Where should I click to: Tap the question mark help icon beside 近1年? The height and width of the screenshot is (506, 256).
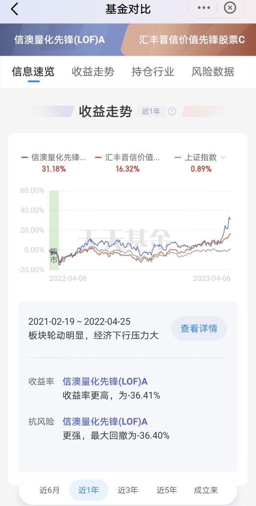172,111
